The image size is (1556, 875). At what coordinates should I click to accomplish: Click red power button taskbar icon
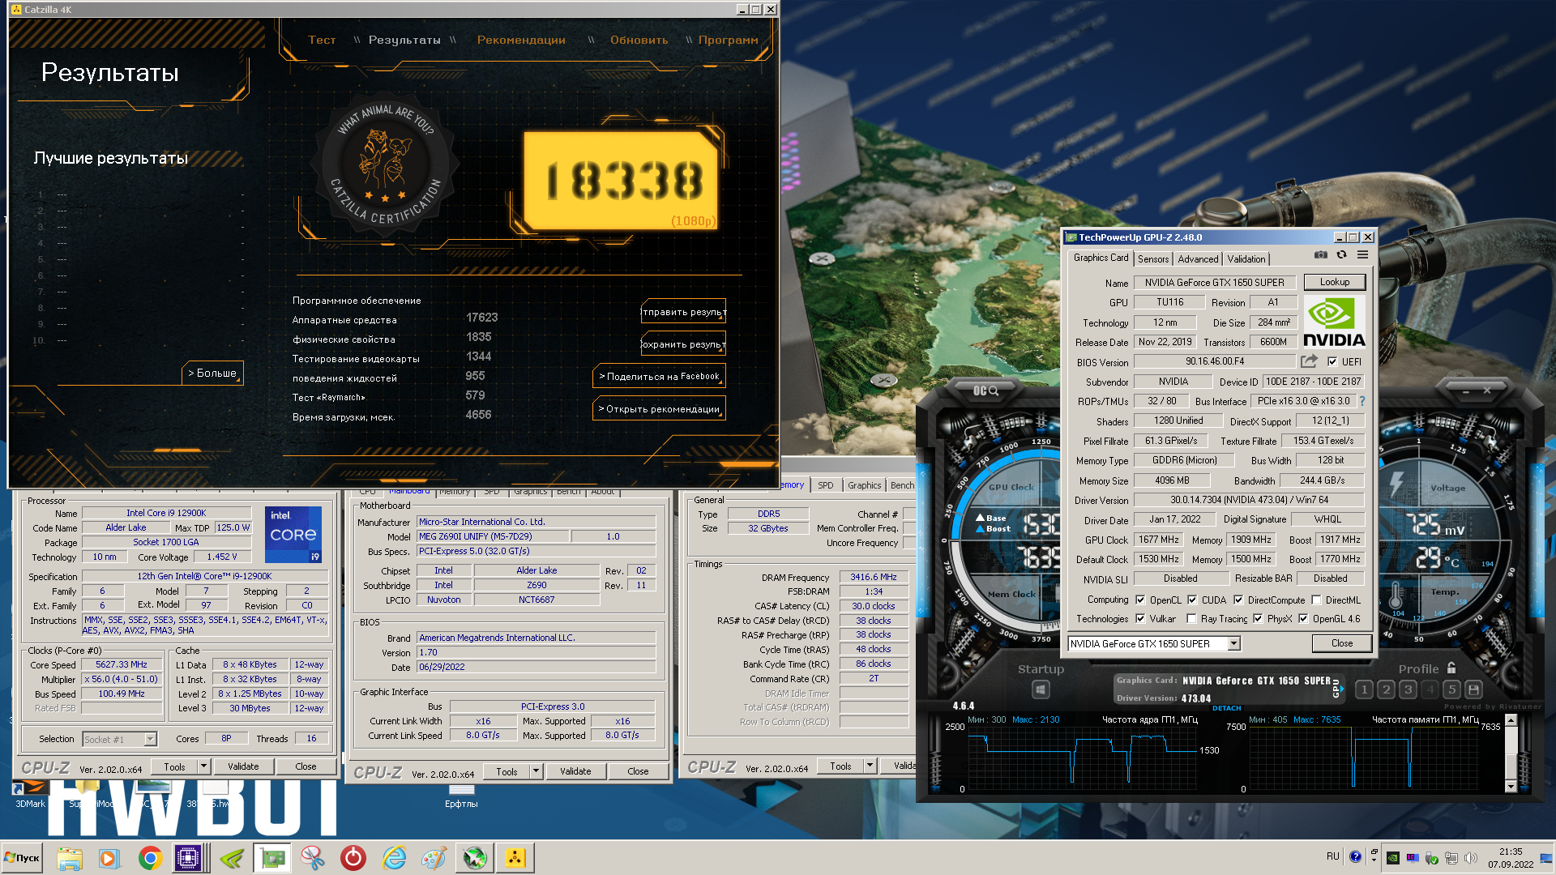click(x=353, y=858)
